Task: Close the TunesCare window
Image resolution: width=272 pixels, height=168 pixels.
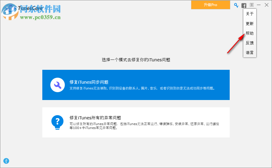Action: 267,5
